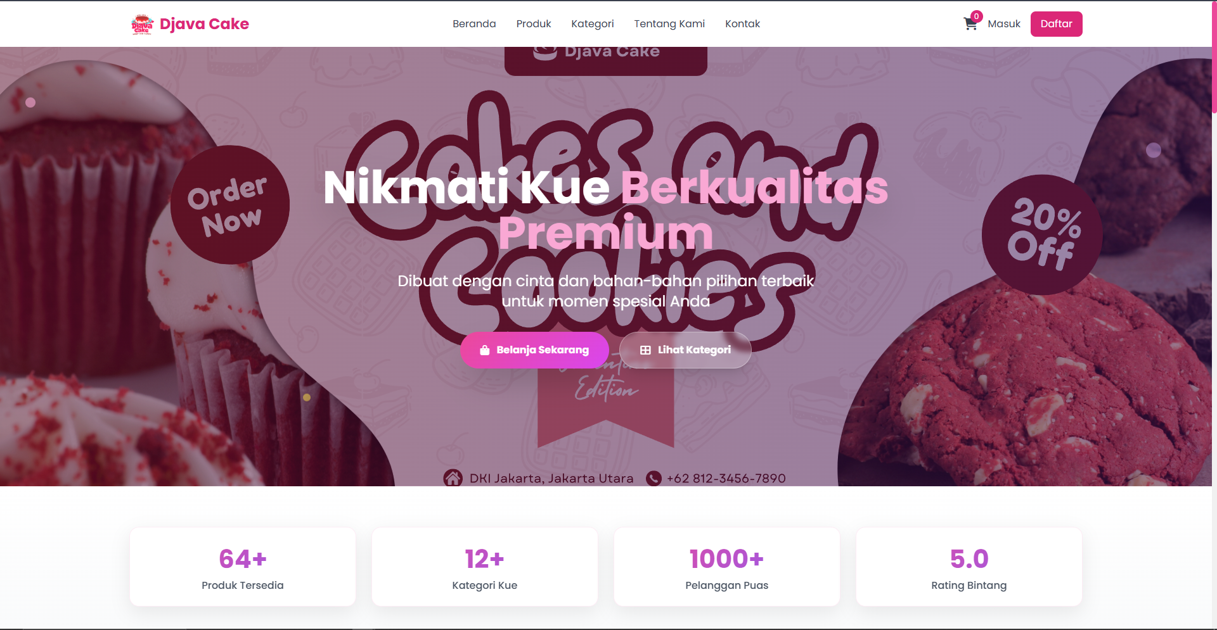Click the Djava Cake brand name
The height and width of the screenshot is (630, 1217).
coord(204,24)
